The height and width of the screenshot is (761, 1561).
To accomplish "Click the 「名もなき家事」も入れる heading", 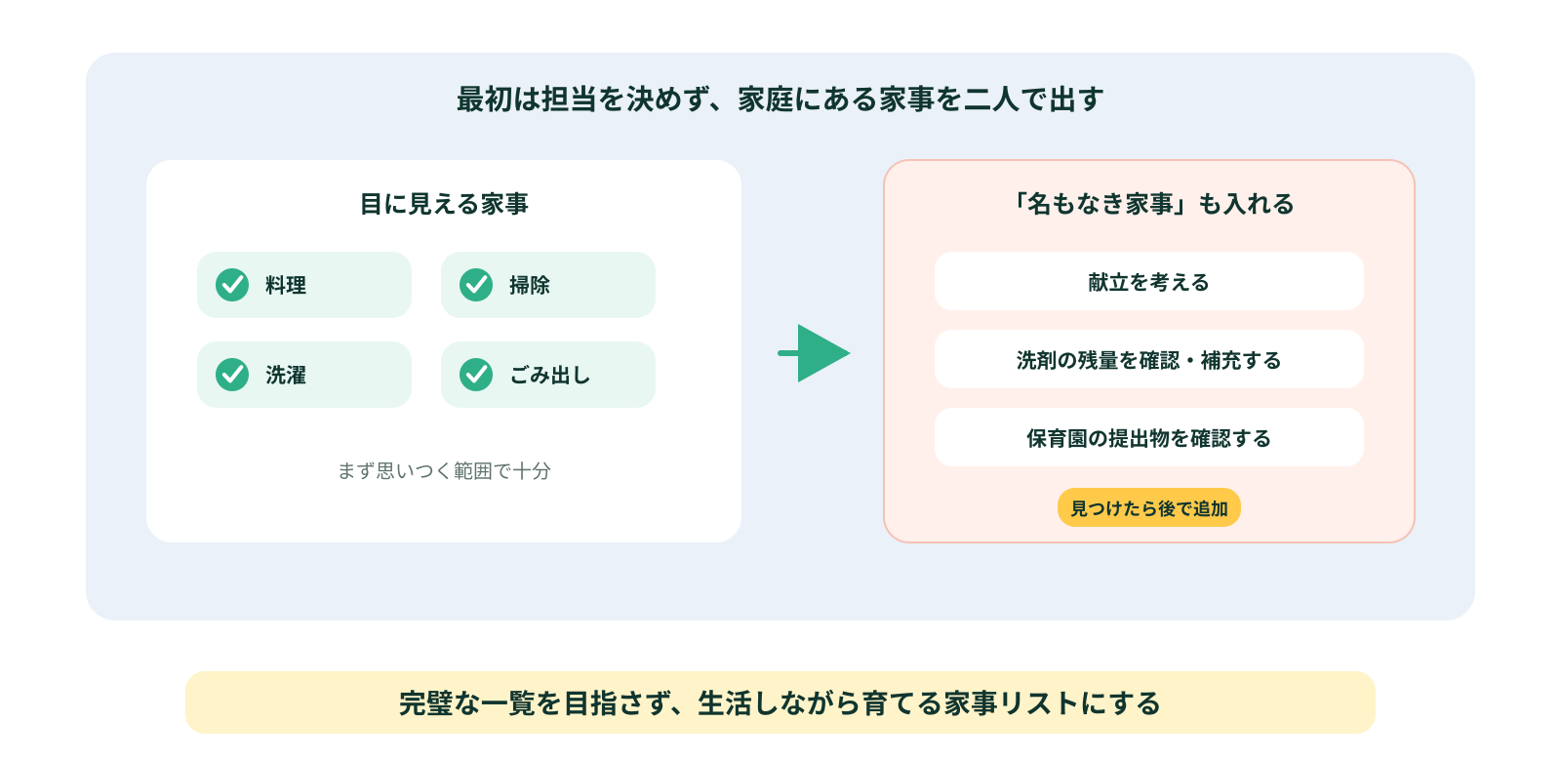I will coord(1149,204).
